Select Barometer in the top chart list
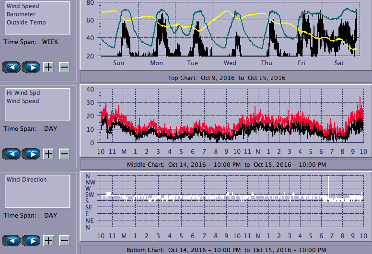This screenshot has width=372, height=254. 21,14
